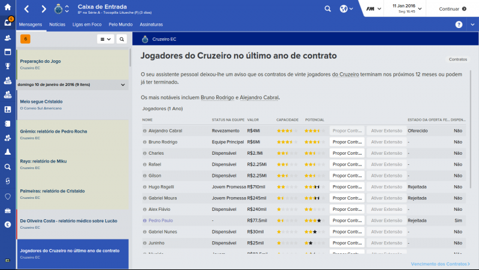Screen dimensions: 479x270
Task: Search messages with inbox magnifier button
Action: point(122,39)
